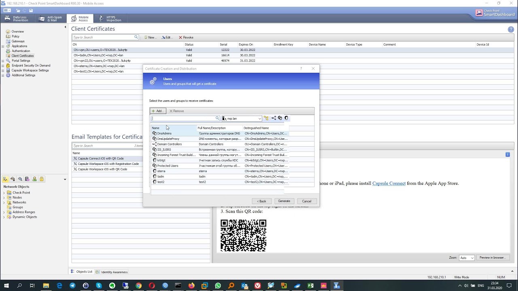Click the Generate button
This screenshot has width=518, height=291.
coord(284,201)
